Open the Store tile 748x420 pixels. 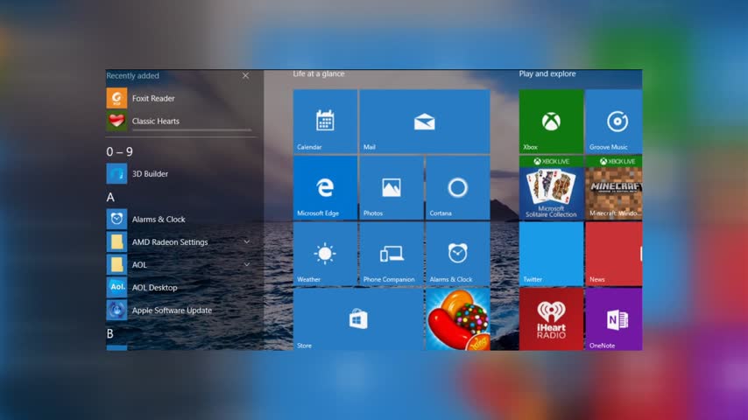[x=357, y=319]
